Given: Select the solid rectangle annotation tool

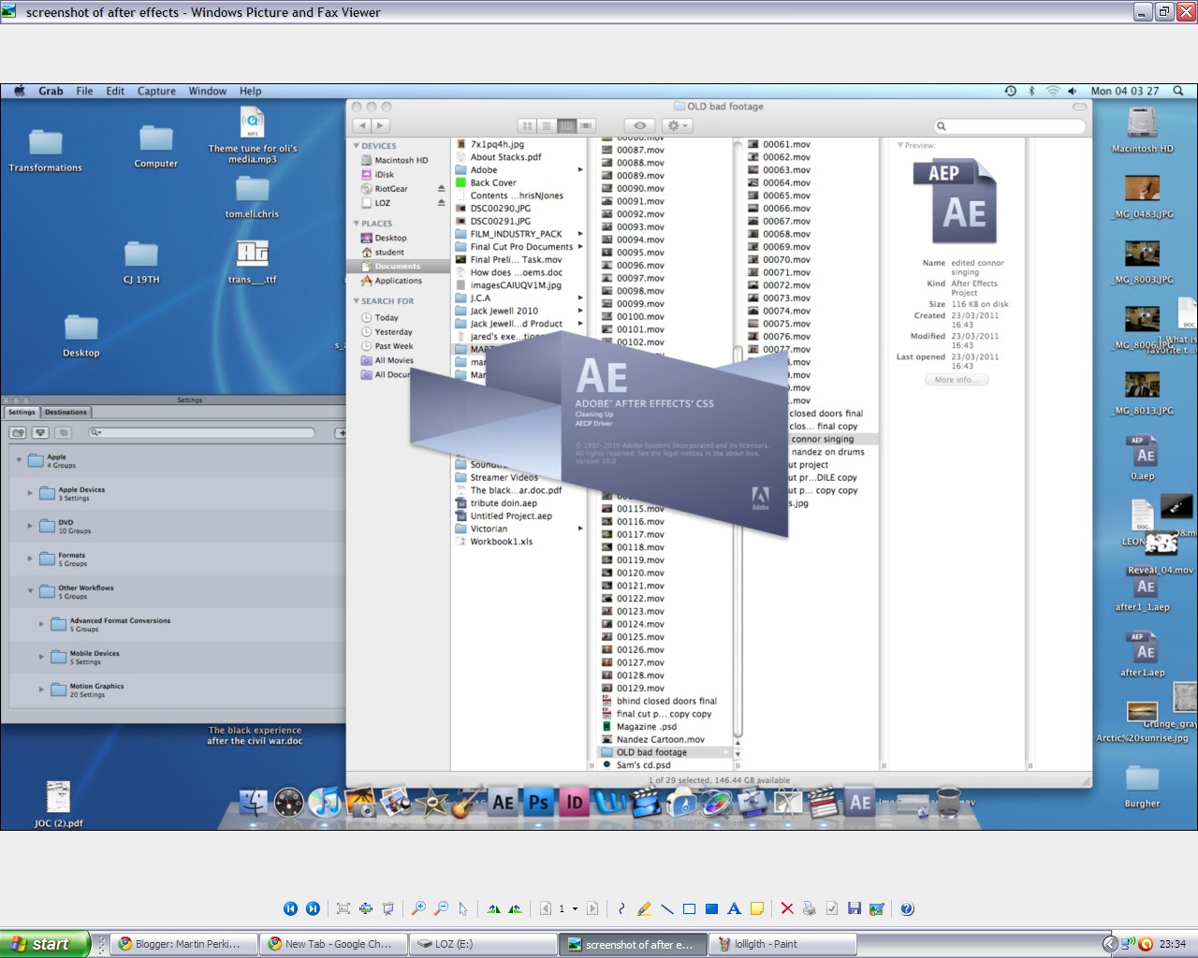Looking at the screenshot, I should (711, 908).
